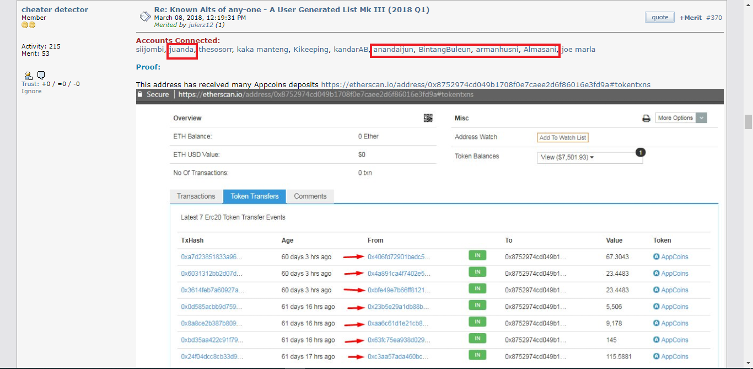Click the IN badge of the 0xa7d23851833a96 row

coord(477,255)
